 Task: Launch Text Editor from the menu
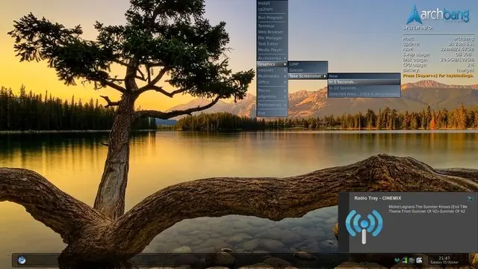point(272,44)
